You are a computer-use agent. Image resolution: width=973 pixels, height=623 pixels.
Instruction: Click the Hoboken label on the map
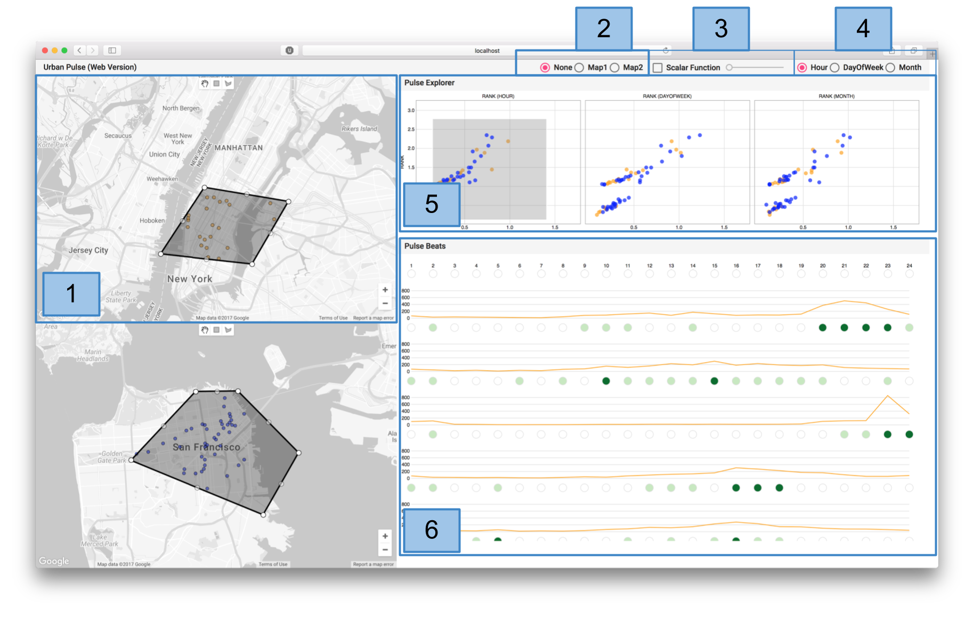coord(152,220)
